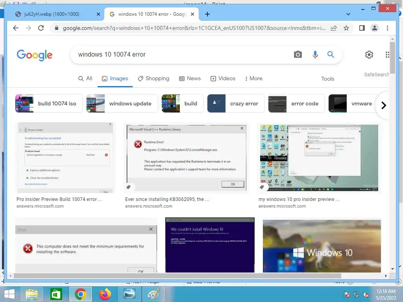The height and width of the screenshot is (302, 403).
Task: Open the Windows Update troubleshooter thumbnail
Action: [x=65, y=158]
